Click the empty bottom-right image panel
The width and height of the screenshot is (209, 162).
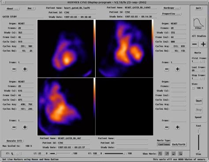(x=124, y=106)
